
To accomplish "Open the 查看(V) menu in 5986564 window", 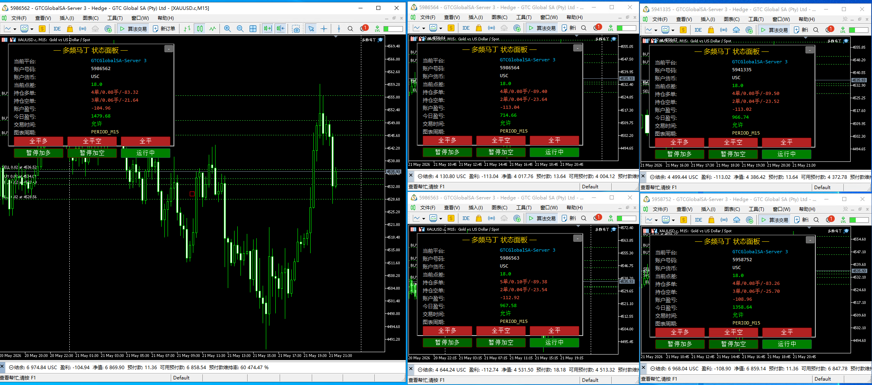I will (x=452, y=17).
